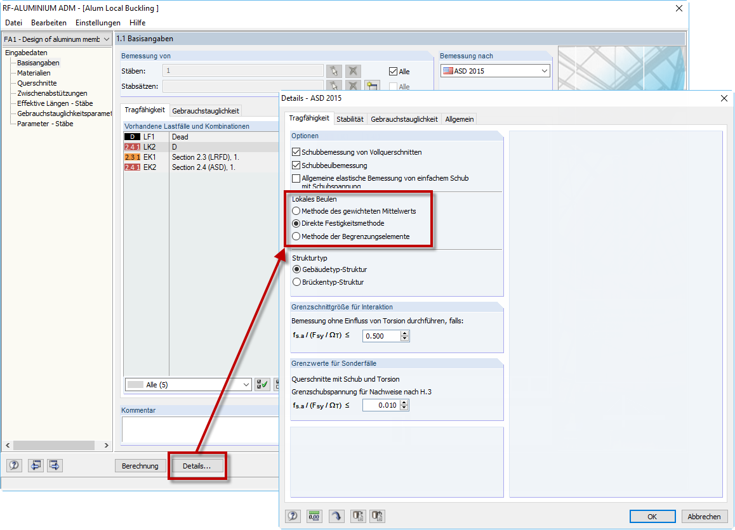Click the OK button
The height and width of the screenshot is (530, 735).
pos(652,517)
